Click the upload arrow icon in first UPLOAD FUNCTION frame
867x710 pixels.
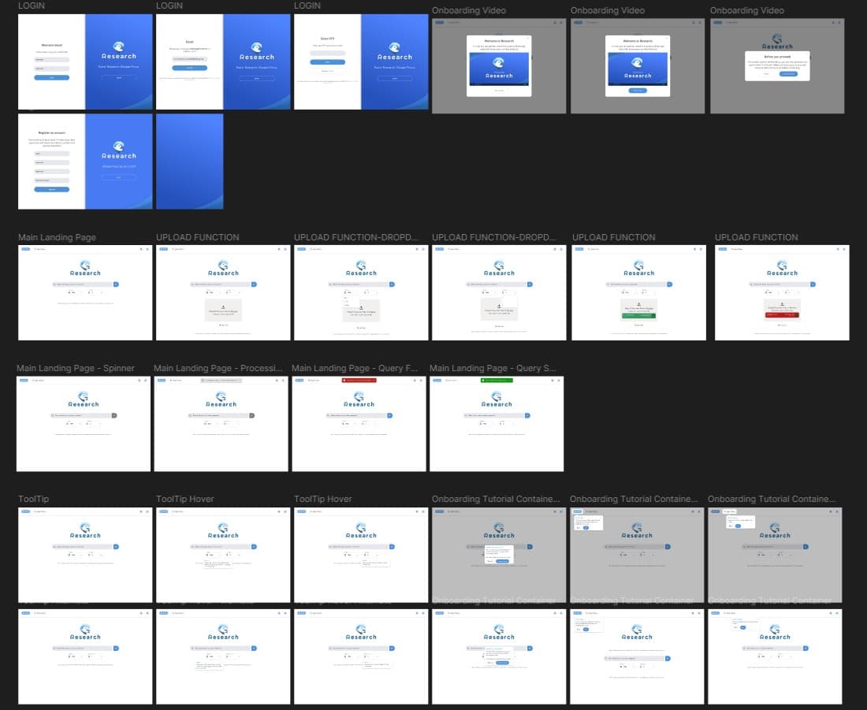tap(223, 307)
